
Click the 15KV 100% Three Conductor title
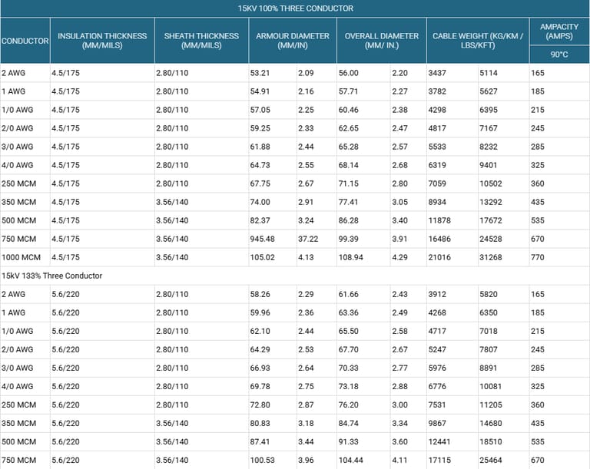pos(295,8)
